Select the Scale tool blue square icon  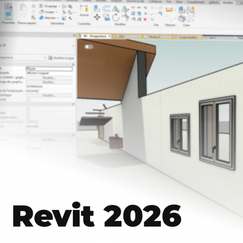click(139, 13)
